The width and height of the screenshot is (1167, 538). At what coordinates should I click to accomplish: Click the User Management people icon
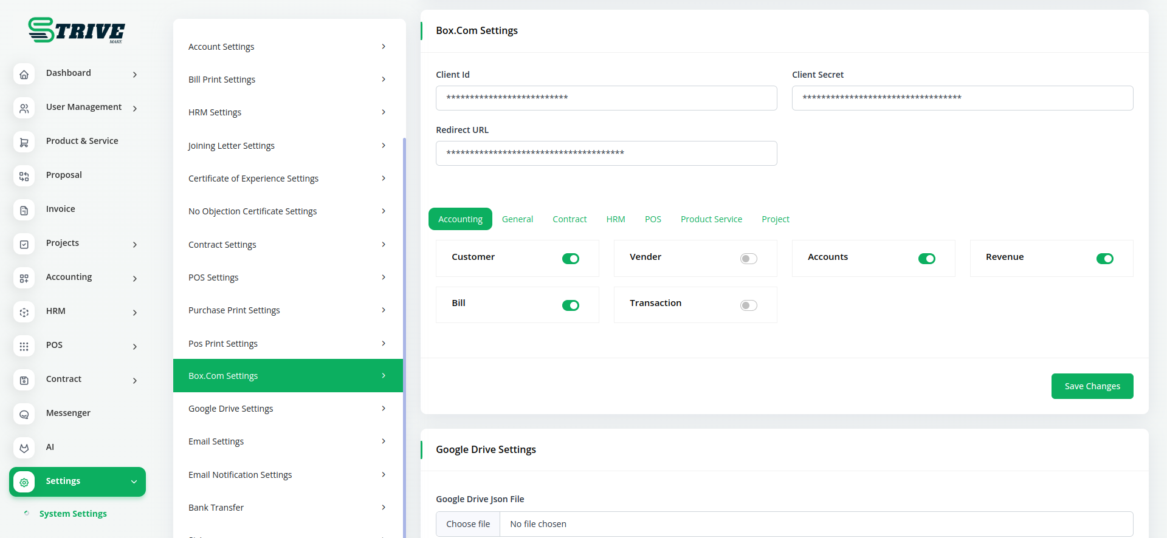pyautogui.click(x=24, y=108)
